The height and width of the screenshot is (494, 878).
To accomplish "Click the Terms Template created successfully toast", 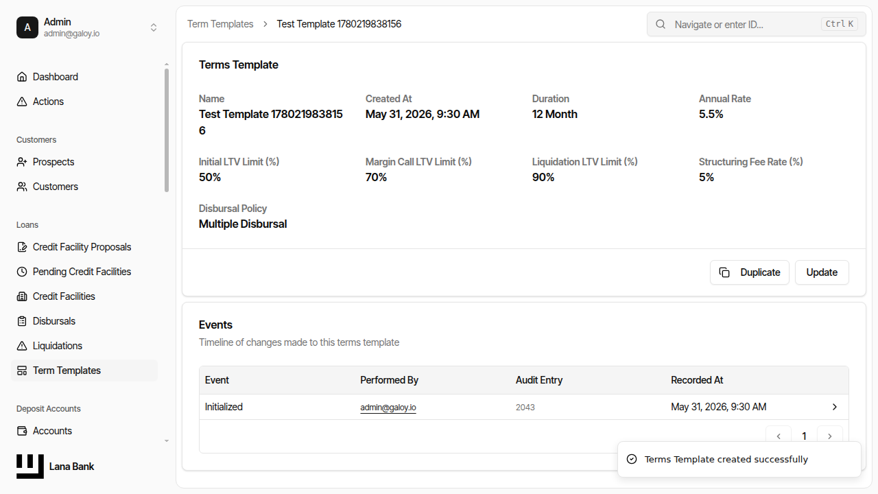I will pos(739,460).
